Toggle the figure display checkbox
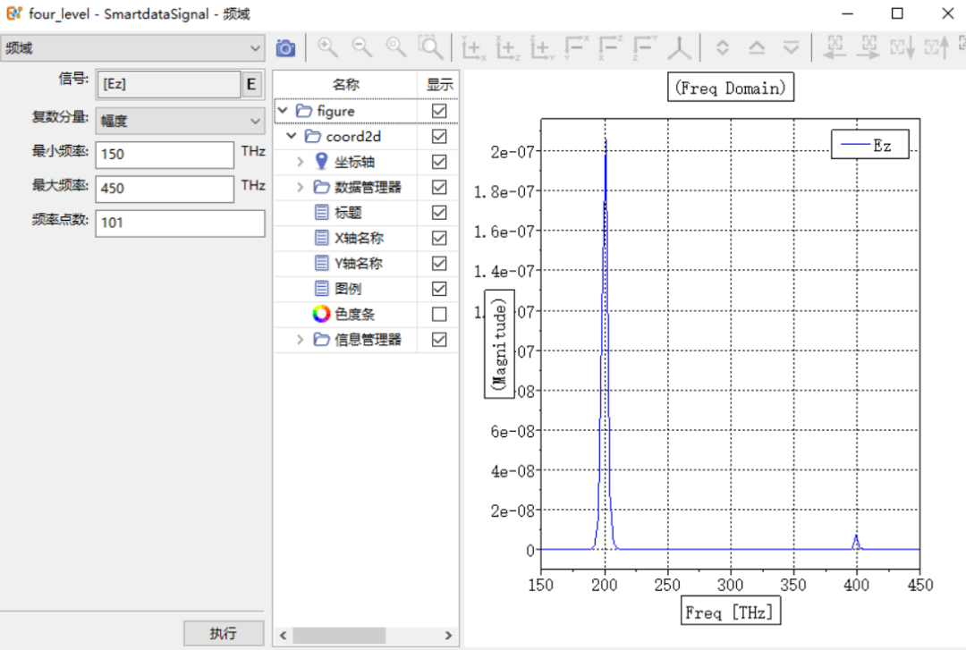This screenshot has height=650, width=966. pos(439,111)
